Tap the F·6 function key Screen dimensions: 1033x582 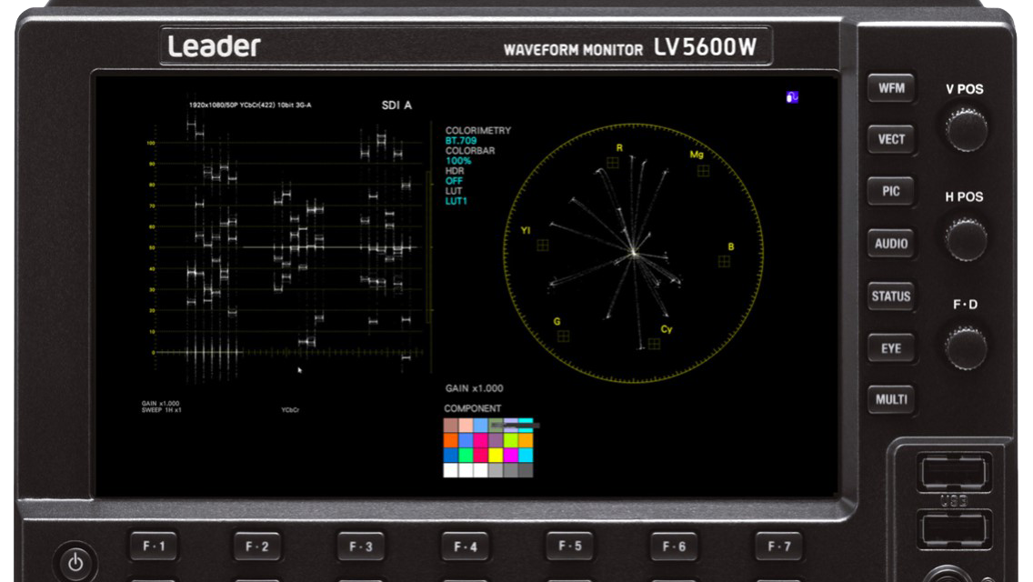(674, 547)
